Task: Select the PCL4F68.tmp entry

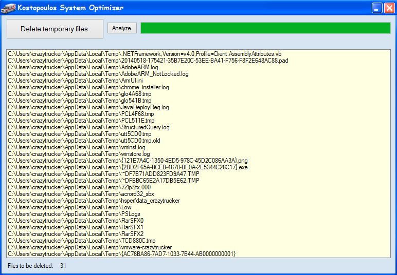Action: pos(81,114)
